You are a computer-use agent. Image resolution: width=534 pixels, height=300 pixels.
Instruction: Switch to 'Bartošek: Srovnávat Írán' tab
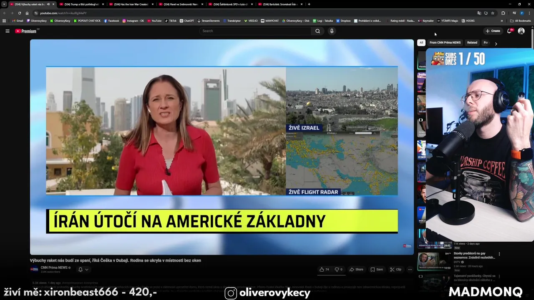[x=280, y=4]
